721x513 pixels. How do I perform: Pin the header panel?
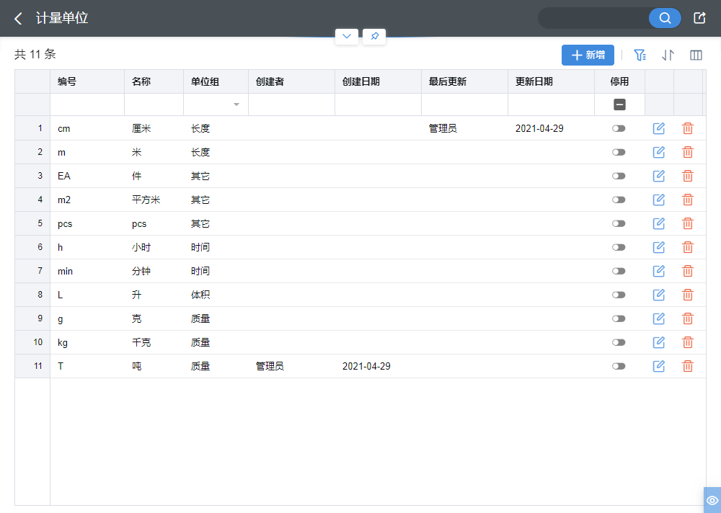[374, 36]
